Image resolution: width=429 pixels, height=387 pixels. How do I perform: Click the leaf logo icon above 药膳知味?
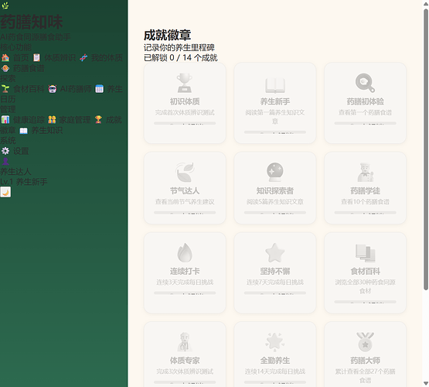[x=5, y=5]
